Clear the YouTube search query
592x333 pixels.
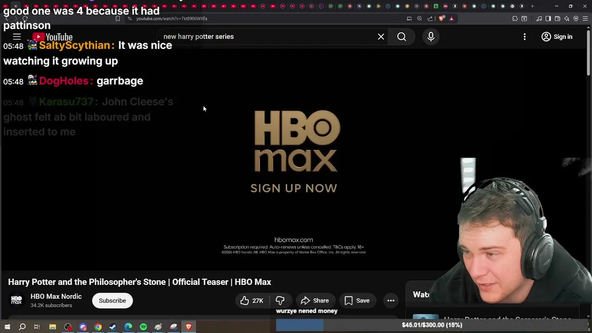(381, 37)
